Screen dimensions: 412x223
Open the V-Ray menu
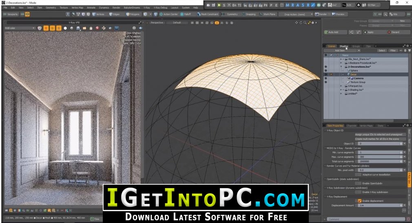146,8
